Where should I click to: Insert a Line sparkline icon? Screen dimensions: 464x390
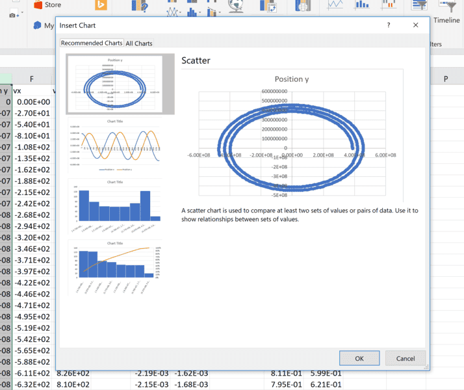335,5
